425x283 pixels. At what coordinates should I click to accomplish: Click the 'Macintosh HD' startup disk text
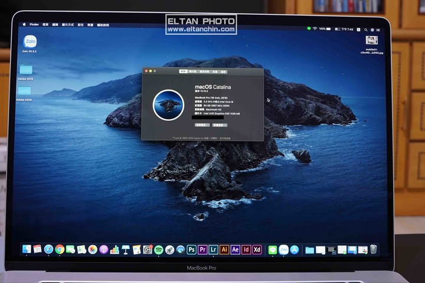[214, 110]
